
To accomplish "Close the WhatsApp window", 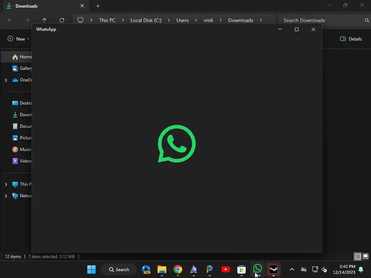I will pos(313,29).
